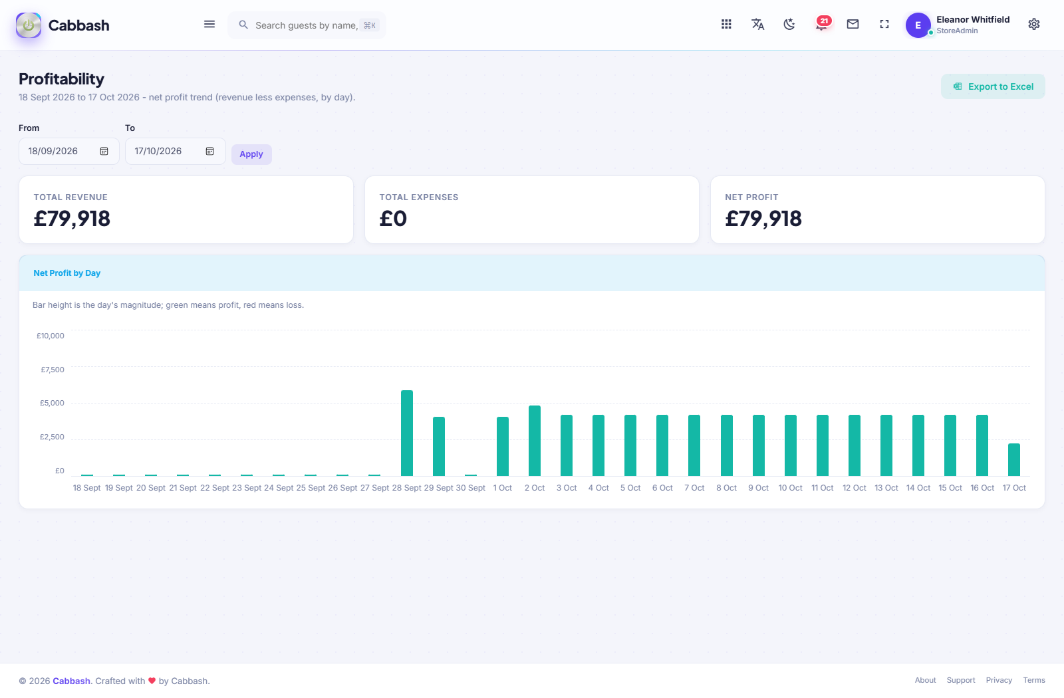Click the 17 Oct profit bar
Image resolution: width=1064 pixels, height=698 pixels.
click(x=1014, y=459)
